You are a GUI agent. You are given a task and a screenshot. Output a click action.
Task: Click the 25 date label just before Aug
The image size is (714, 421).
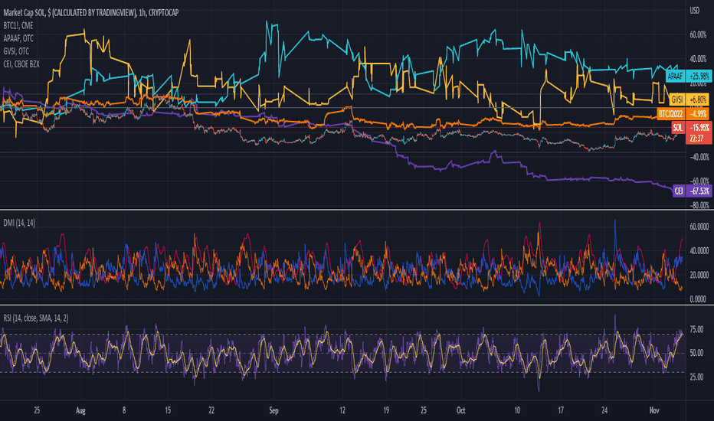(x=37, y=410)
